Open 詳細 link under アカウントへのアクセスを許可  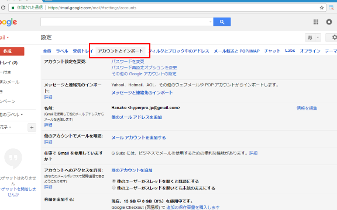(x=49, y=187)
